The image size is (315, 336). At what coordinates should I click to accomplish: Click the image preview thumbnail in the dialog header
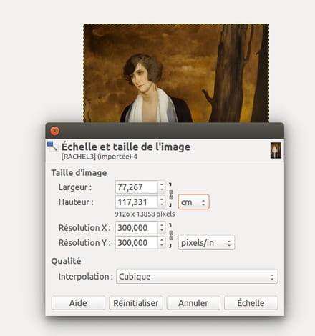click(x=276, y=150)
